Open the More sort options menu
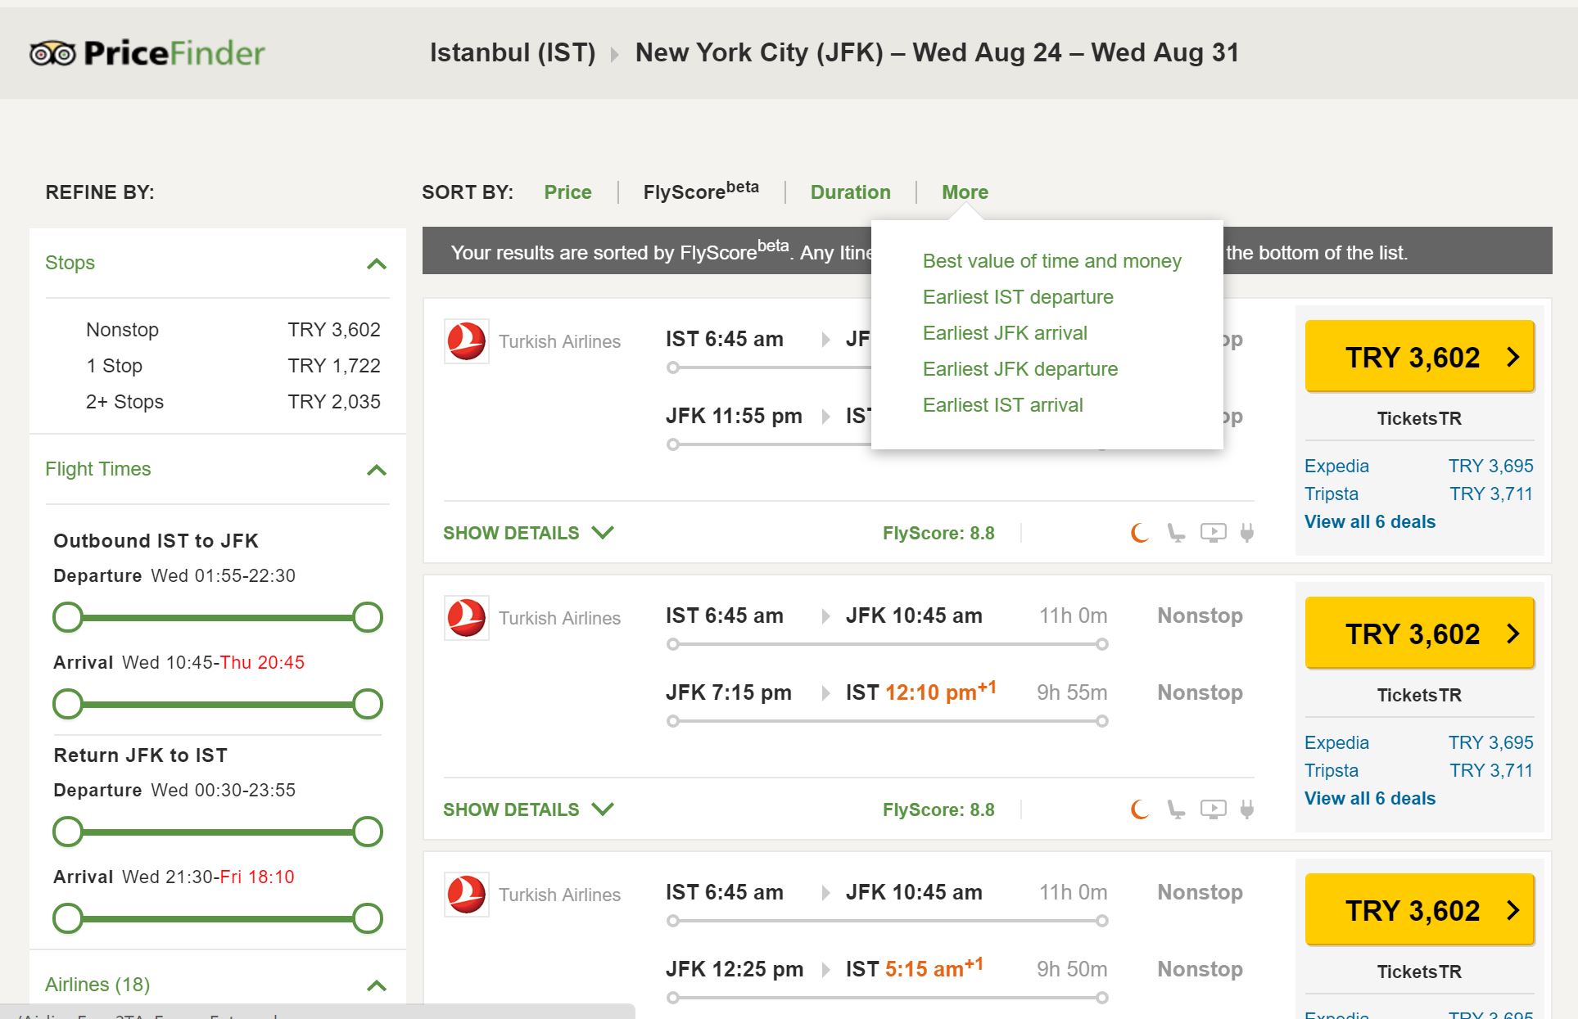The width and height of the screenshot is (1578, 1019). coord(965,192)
